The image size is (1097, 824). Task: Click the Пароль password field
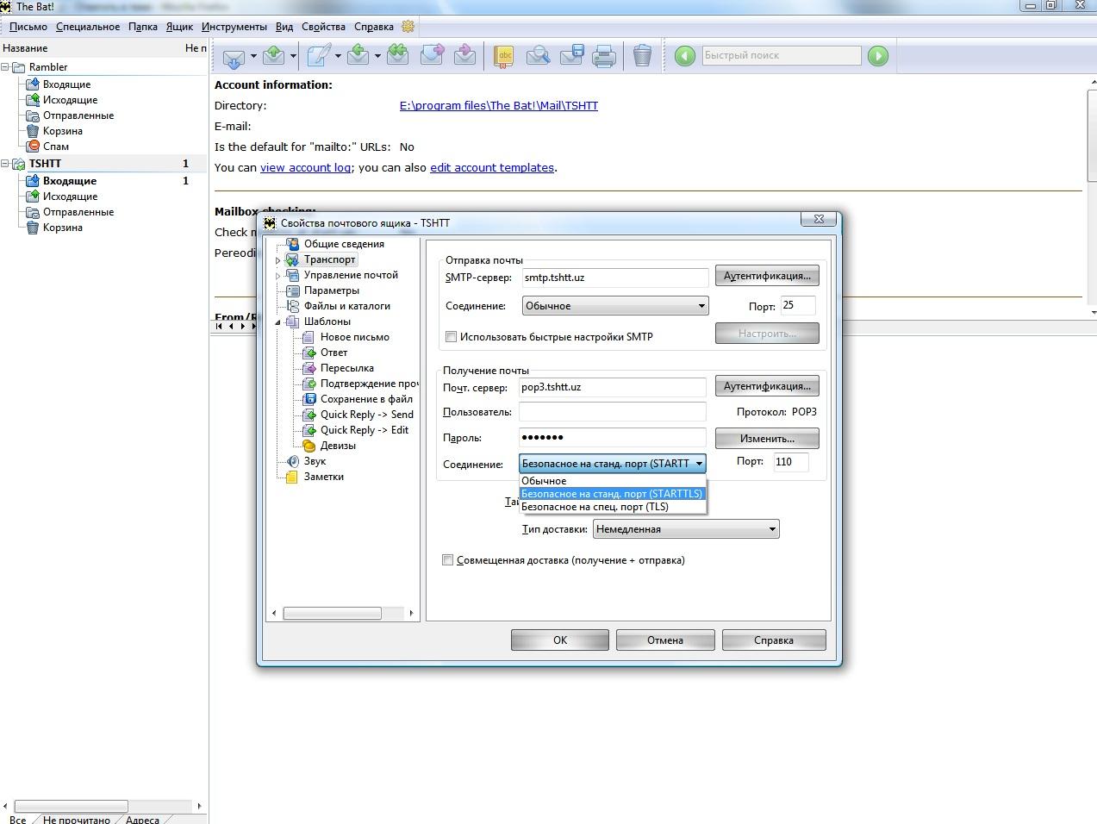[613, 438]
